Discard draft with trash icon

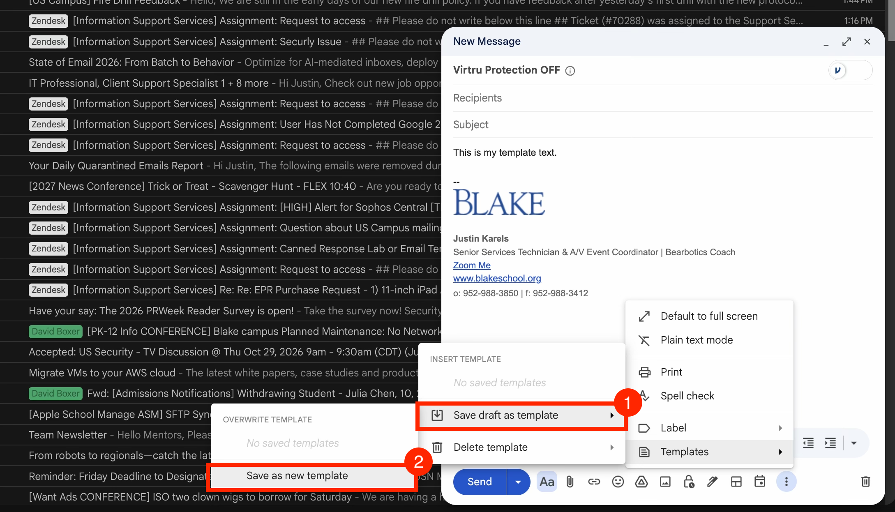866,482
